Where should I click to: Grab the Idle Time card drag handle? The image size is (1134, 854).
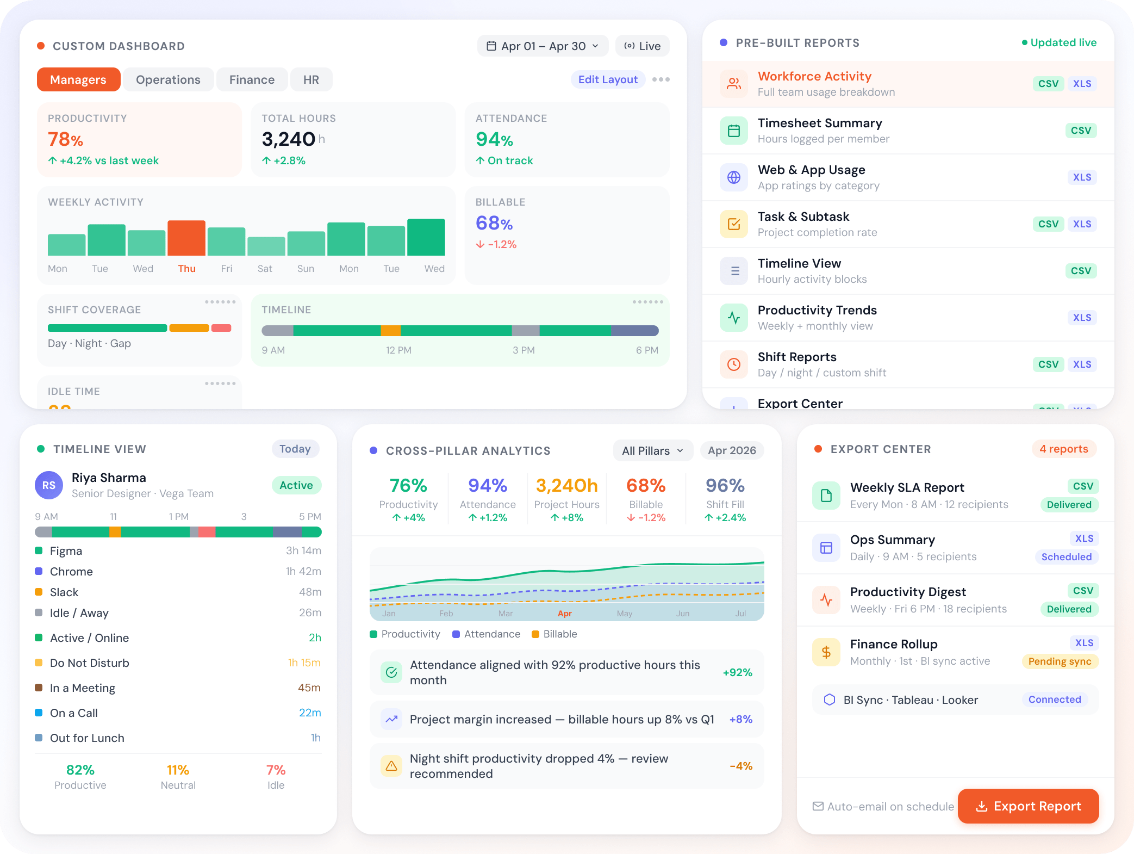pyautogui.click(x=220, y=383)
